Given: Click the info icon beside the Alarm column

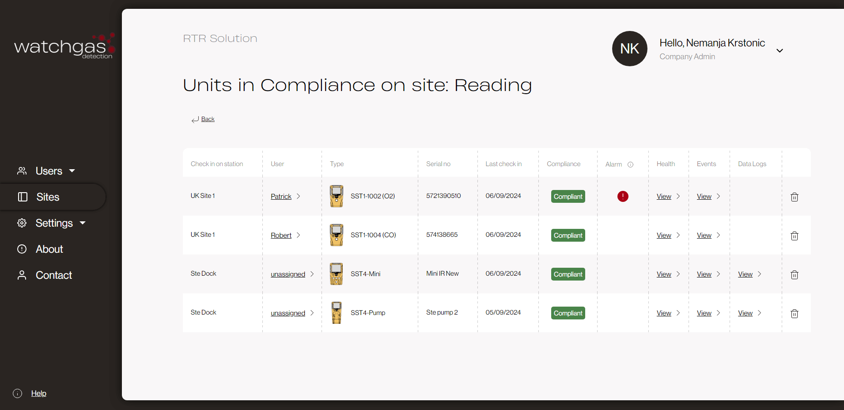Looking at the screenshot, I should pyautogui.click(x=630, y=164).
